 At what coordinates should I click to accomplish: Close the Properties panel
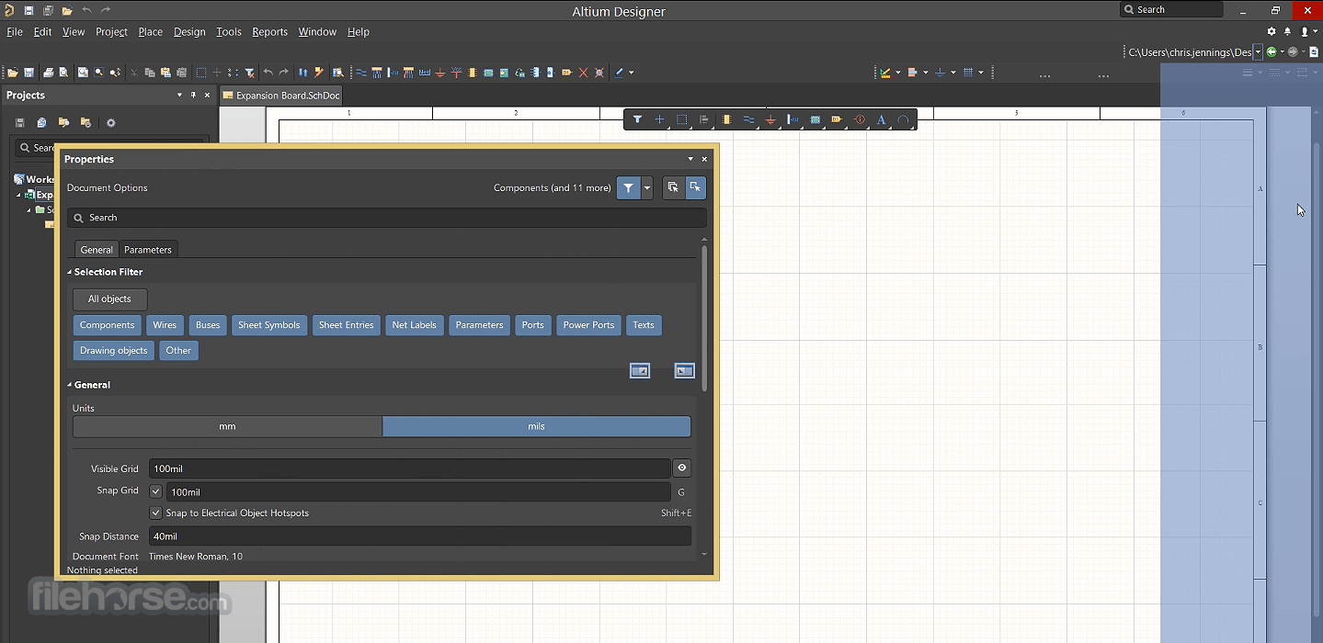(x=704, y=159)
